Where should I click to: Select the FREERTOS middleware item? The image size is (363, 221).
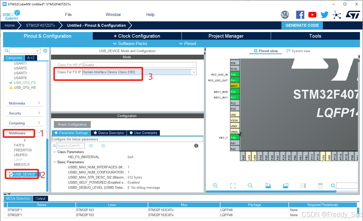tap(23, 150)
